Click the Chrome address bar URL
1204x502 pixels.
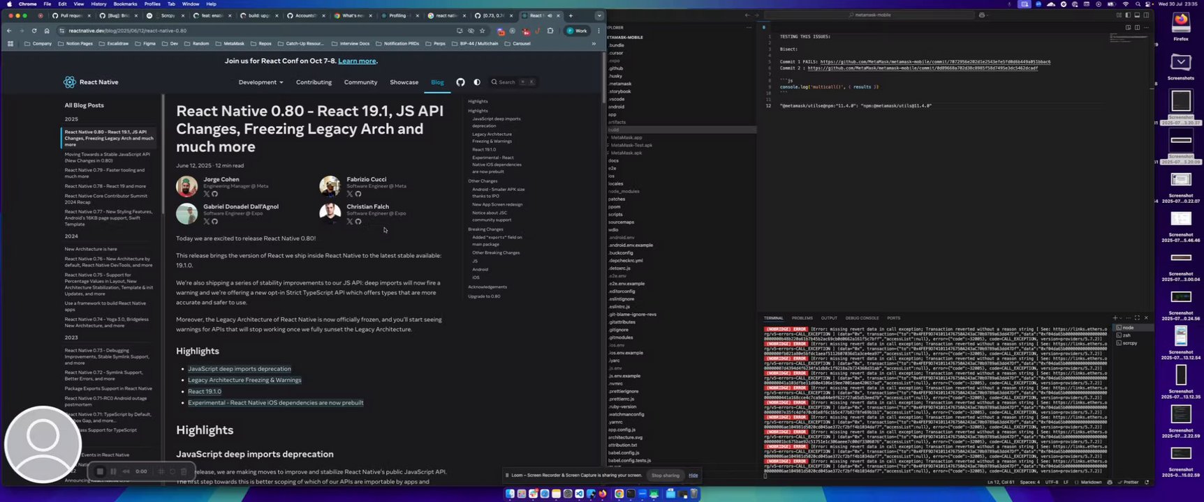[x=128, y=31]
